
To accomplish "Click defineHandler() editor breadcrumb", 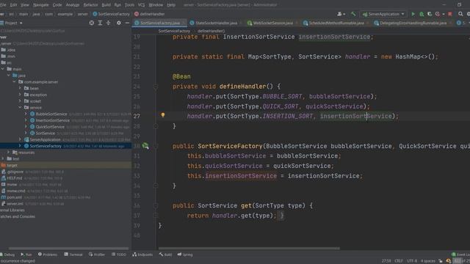I will point(211,31).
